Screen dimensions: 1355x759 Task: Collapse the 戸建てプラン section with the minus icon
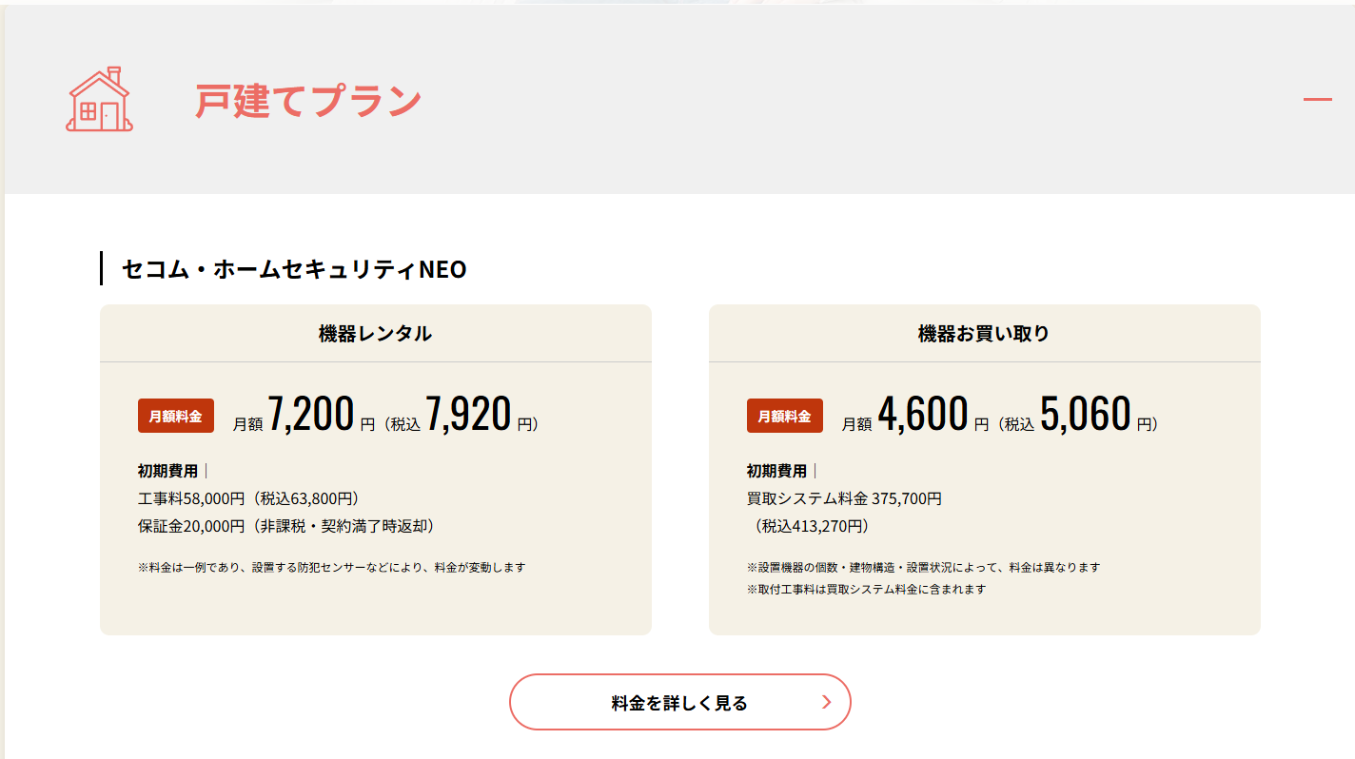coord(1317,100)
